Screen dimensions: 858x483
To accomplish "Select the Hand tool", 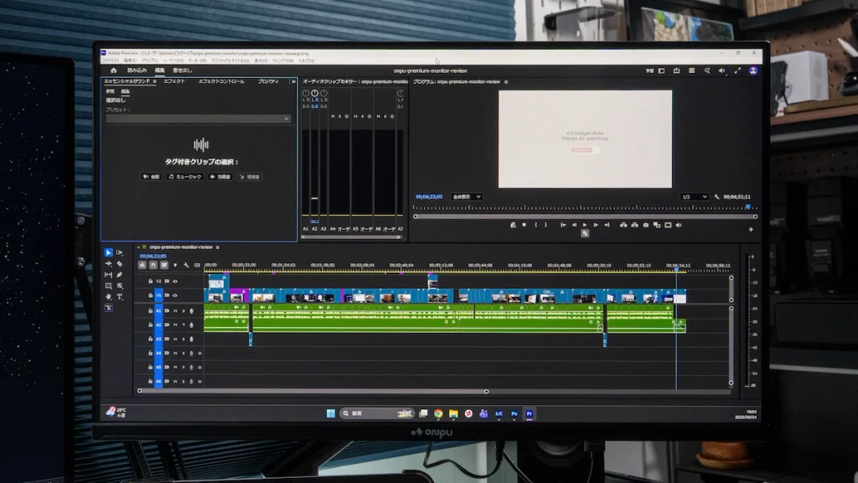I will coord(108,297).
